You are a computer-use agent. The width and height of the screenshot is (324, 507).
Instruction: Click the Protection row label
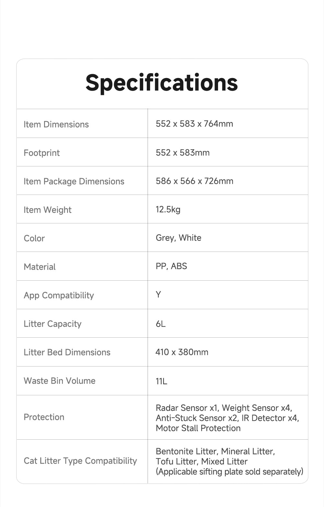point(44,417)
